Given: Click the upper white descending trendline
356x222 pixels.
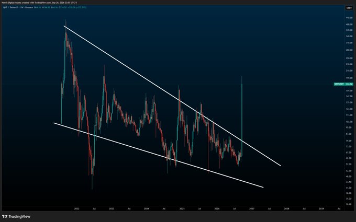Looking at the screenshot, I should (172, 96).
